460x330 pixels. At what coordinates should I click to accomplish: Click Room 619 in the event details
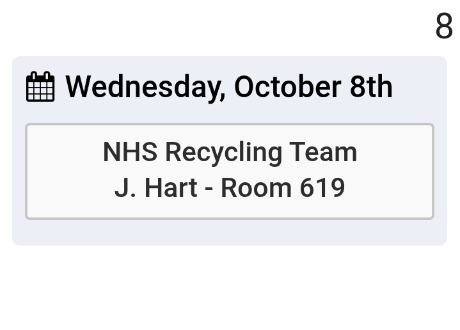(283, 189)
